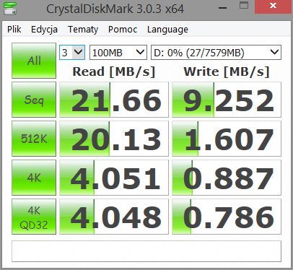Click the CrystalDiskMark app icon in title bar
The height and width of the screenshot is (270, 293).
[x=10, y=8]
